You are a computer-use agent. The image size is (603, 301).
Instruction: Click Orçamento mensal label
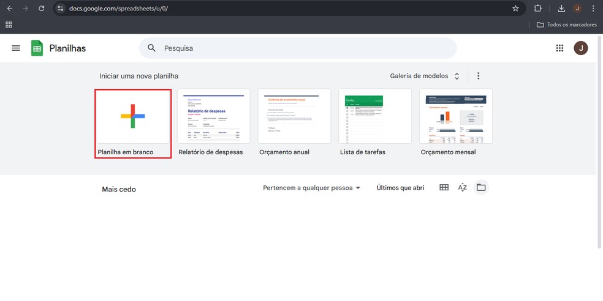point(448,152)
